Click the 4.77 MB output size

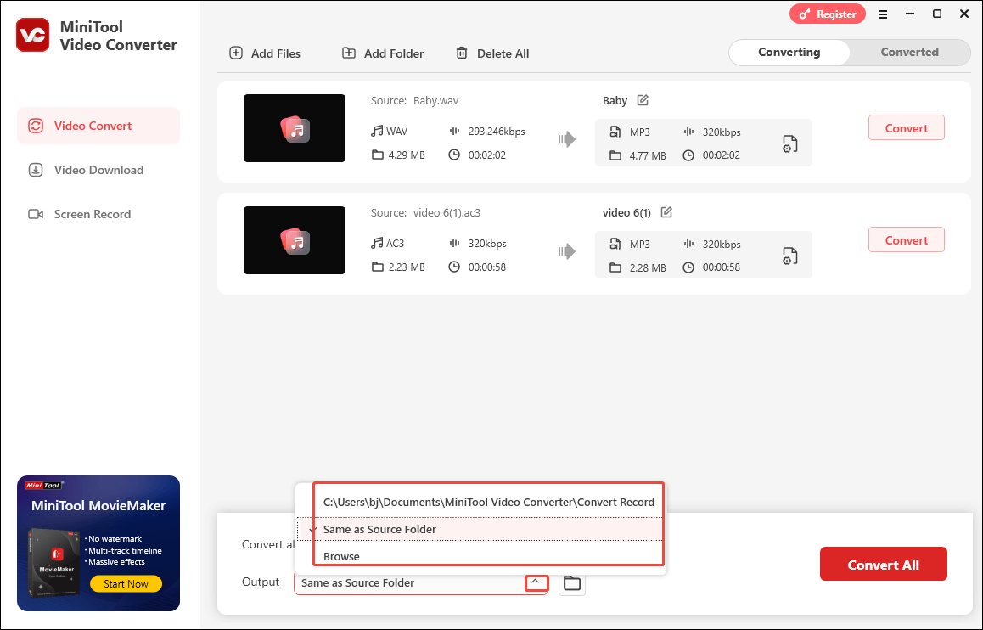tap(648, 155)
